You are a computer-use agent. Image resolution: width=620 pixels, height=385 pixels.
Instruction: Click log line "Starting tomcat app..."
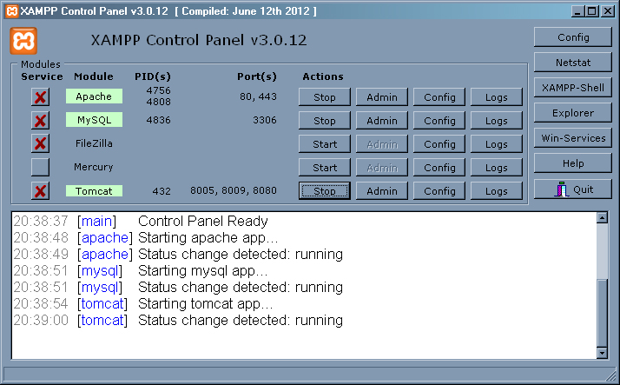pyautogui.click(x=205, y=304)
